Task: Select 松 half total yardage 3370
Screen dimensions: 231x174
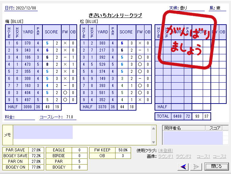Action: pos(102,107)
